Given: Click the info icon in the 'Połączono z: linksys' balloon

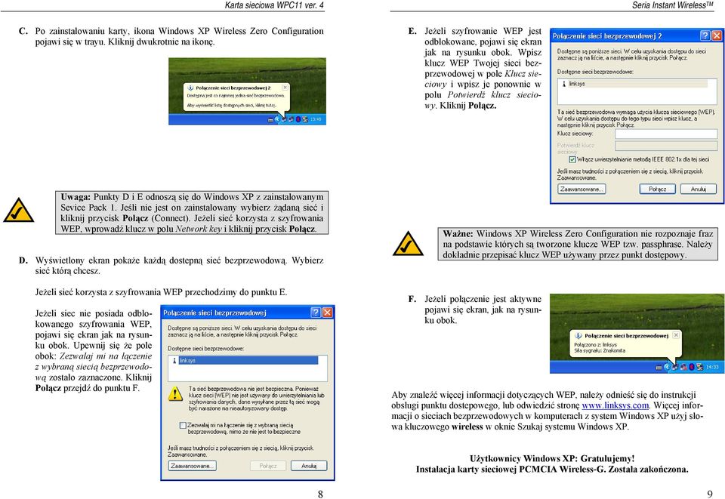Looking at the screenshot, I should point(578,335).
